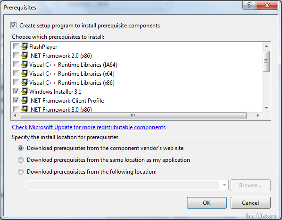Confirm with the OK button
The image size is (282, 220).
click(x=207, y=203)
